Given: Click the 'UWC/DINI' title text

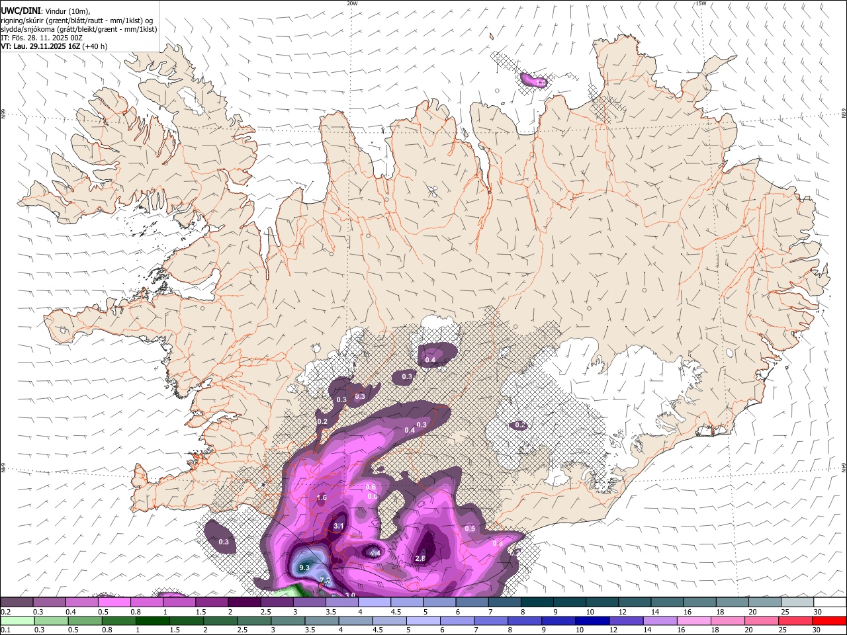Looking at the screenshot, I should [x=20, y=11].
